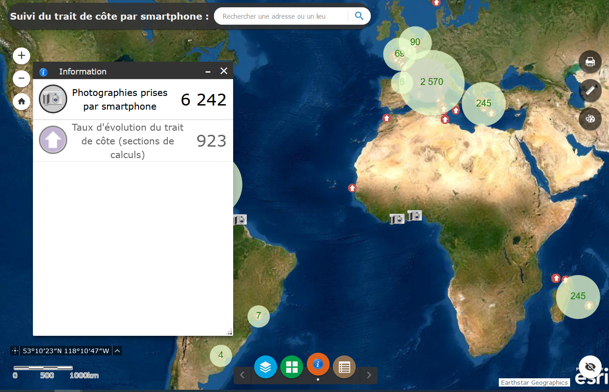This screenshot has width=609, height=392.
Task: Toggle the Photographies prises par smartphone row
Action: (x=133, y=100)
